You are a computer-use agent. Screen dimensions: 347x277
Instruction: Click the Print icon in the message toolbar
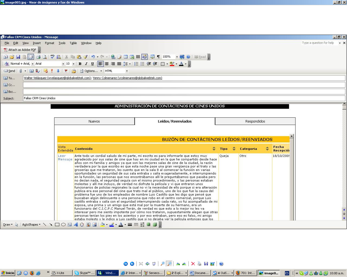[38, 57]
